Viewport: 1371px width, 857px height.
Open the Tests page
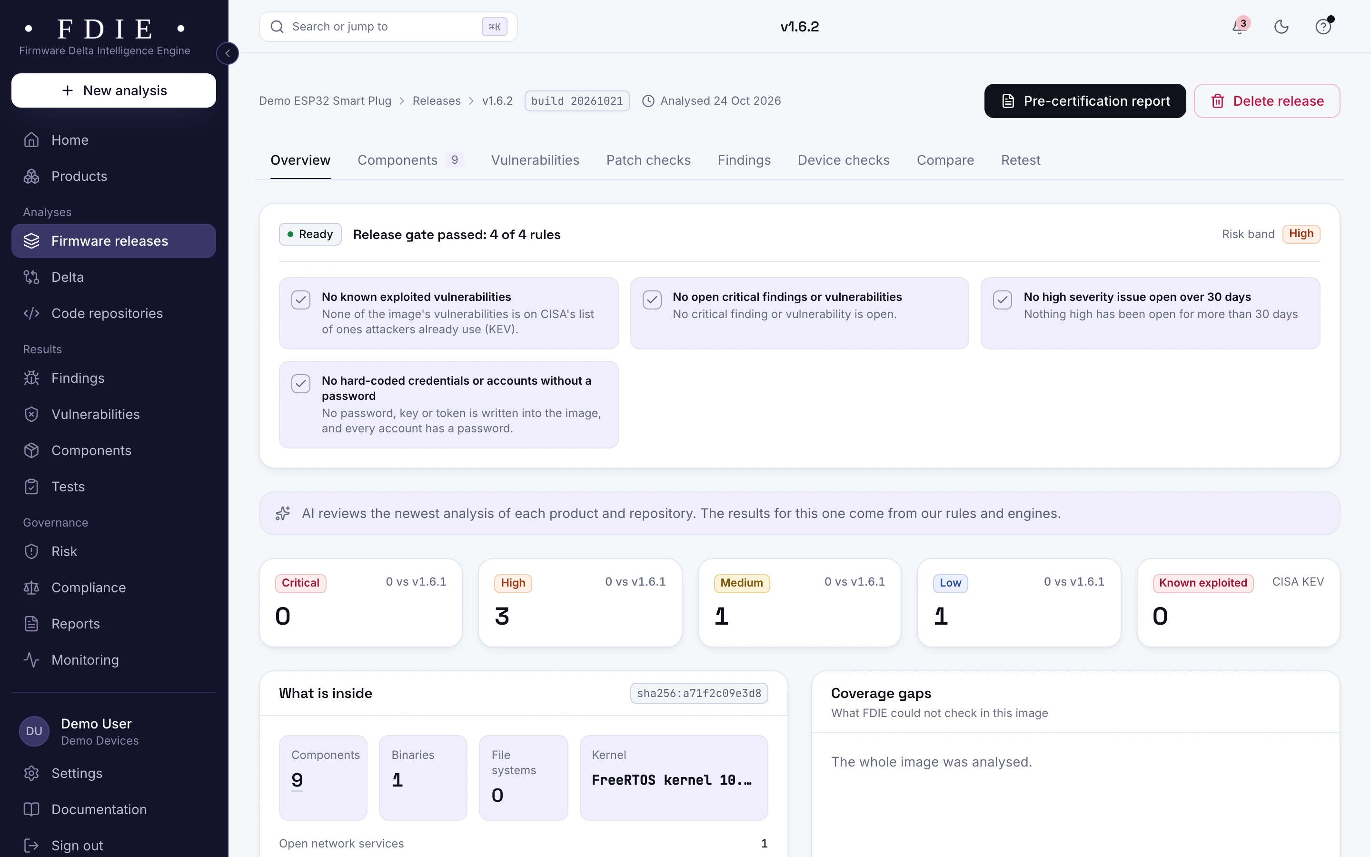pos(113,487)
